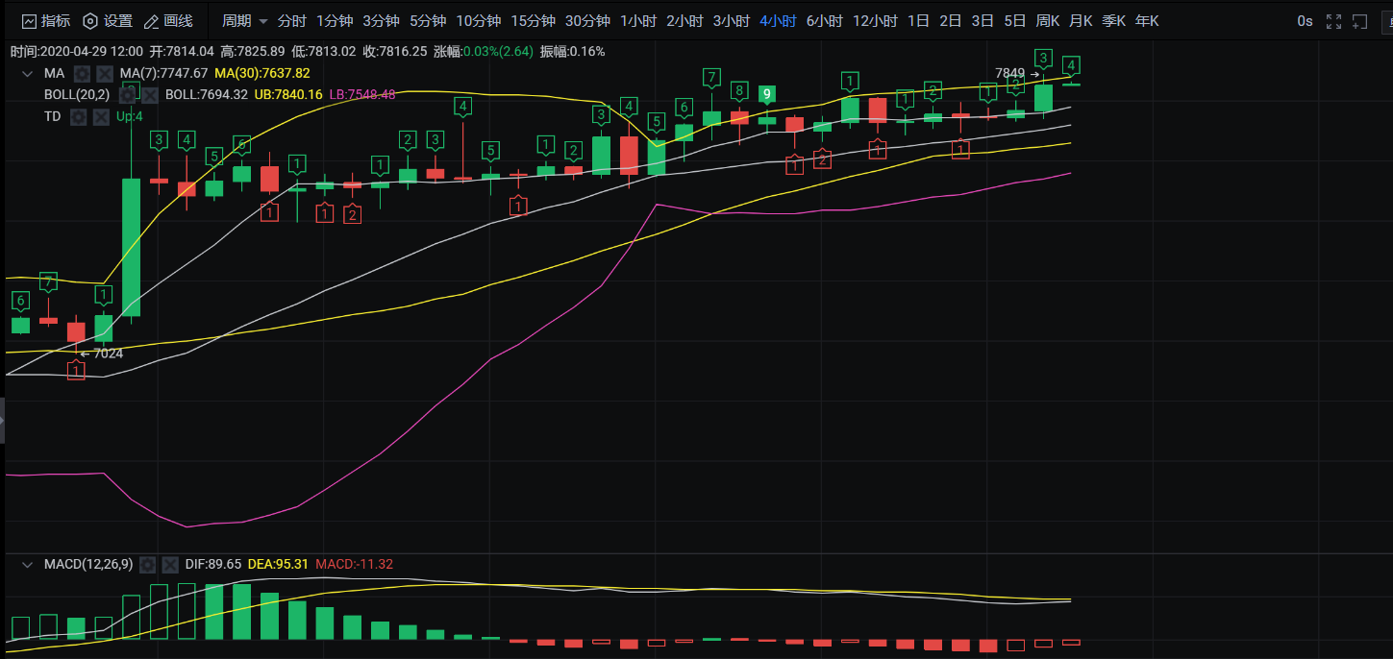Click the add chart window icon
The width and height of the screenshot is (1393, 659).
pos(1359,21)
